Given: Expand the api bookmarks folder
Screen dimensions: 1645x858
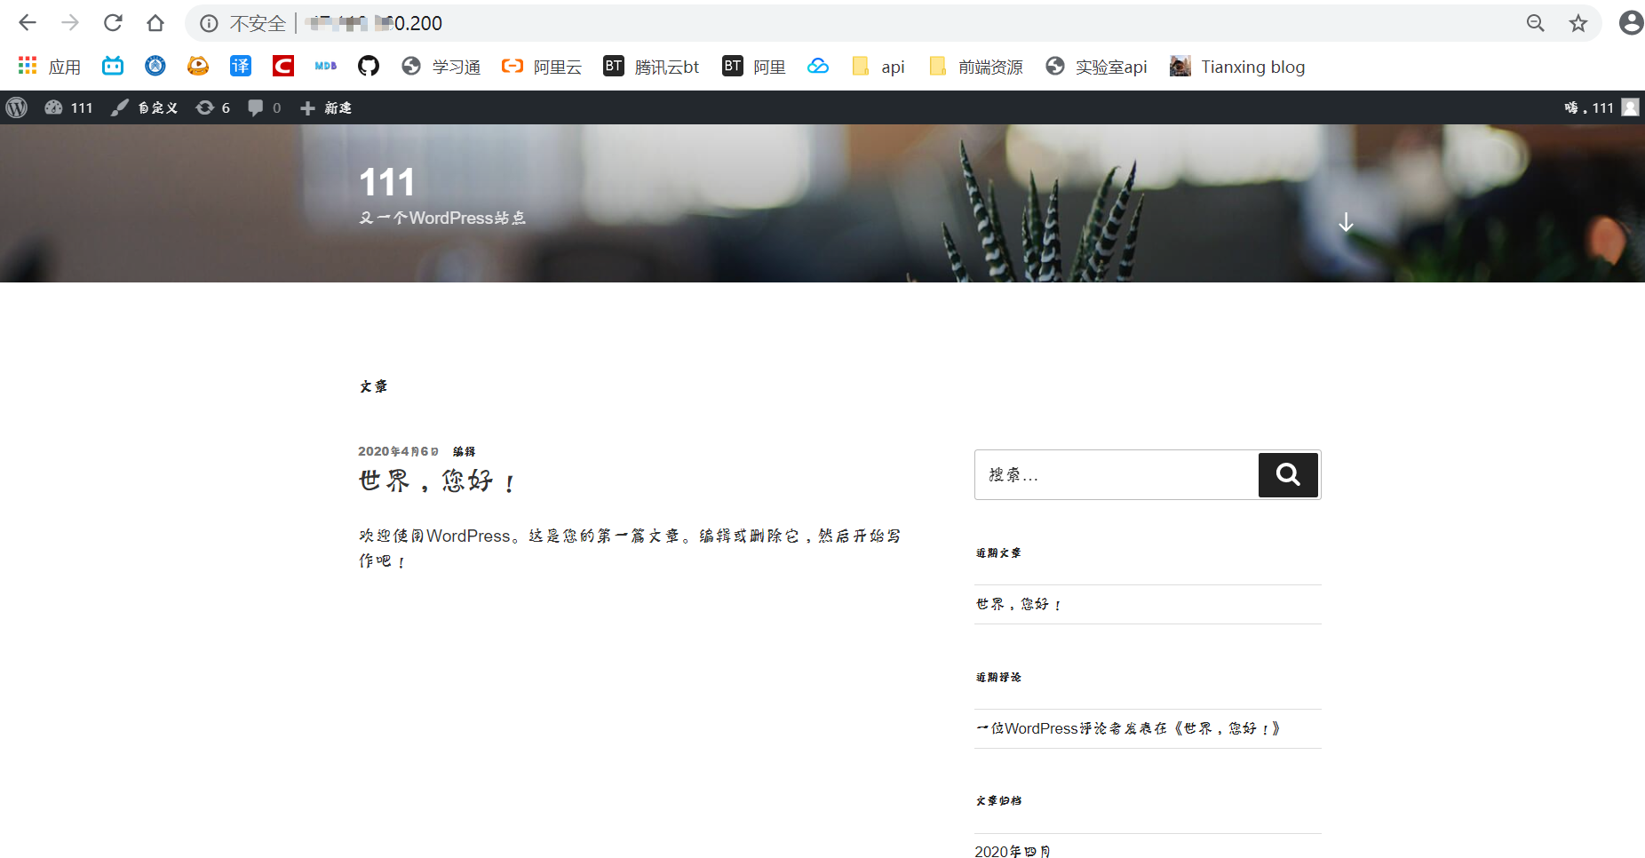Looking at the screenshot, I should tap(878, 66).
